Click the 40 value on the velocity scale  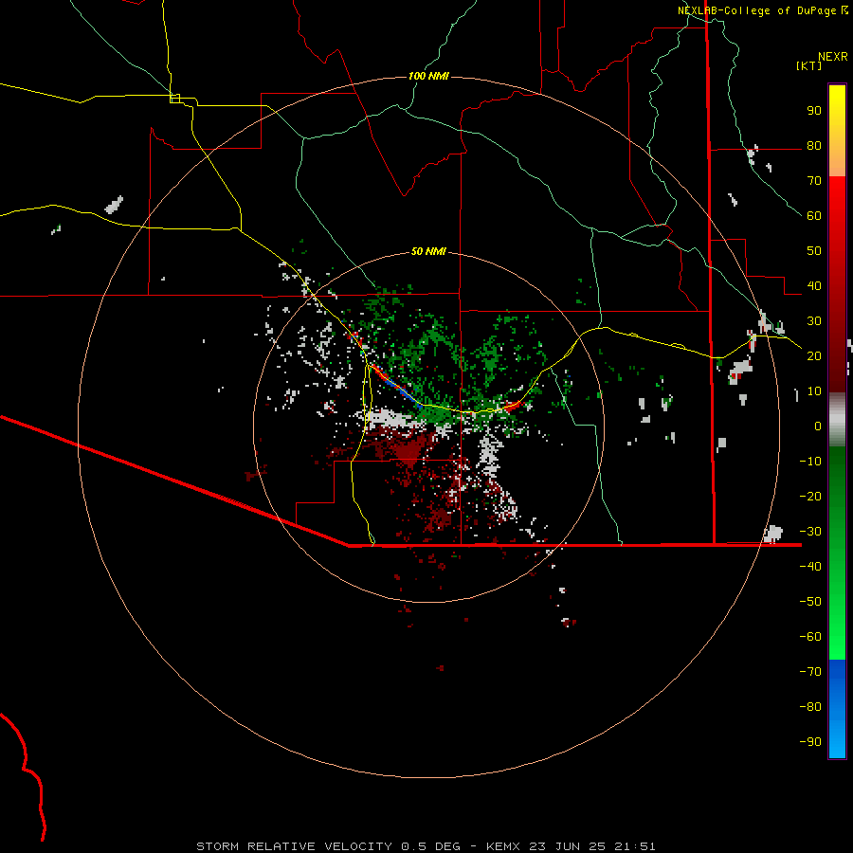point(814,285)
